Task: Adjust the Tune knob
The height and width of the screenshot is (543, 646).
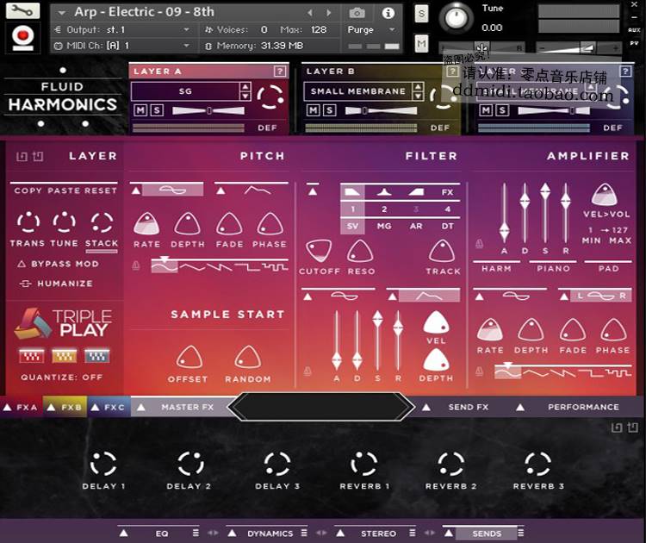Action: coord(456,18)
